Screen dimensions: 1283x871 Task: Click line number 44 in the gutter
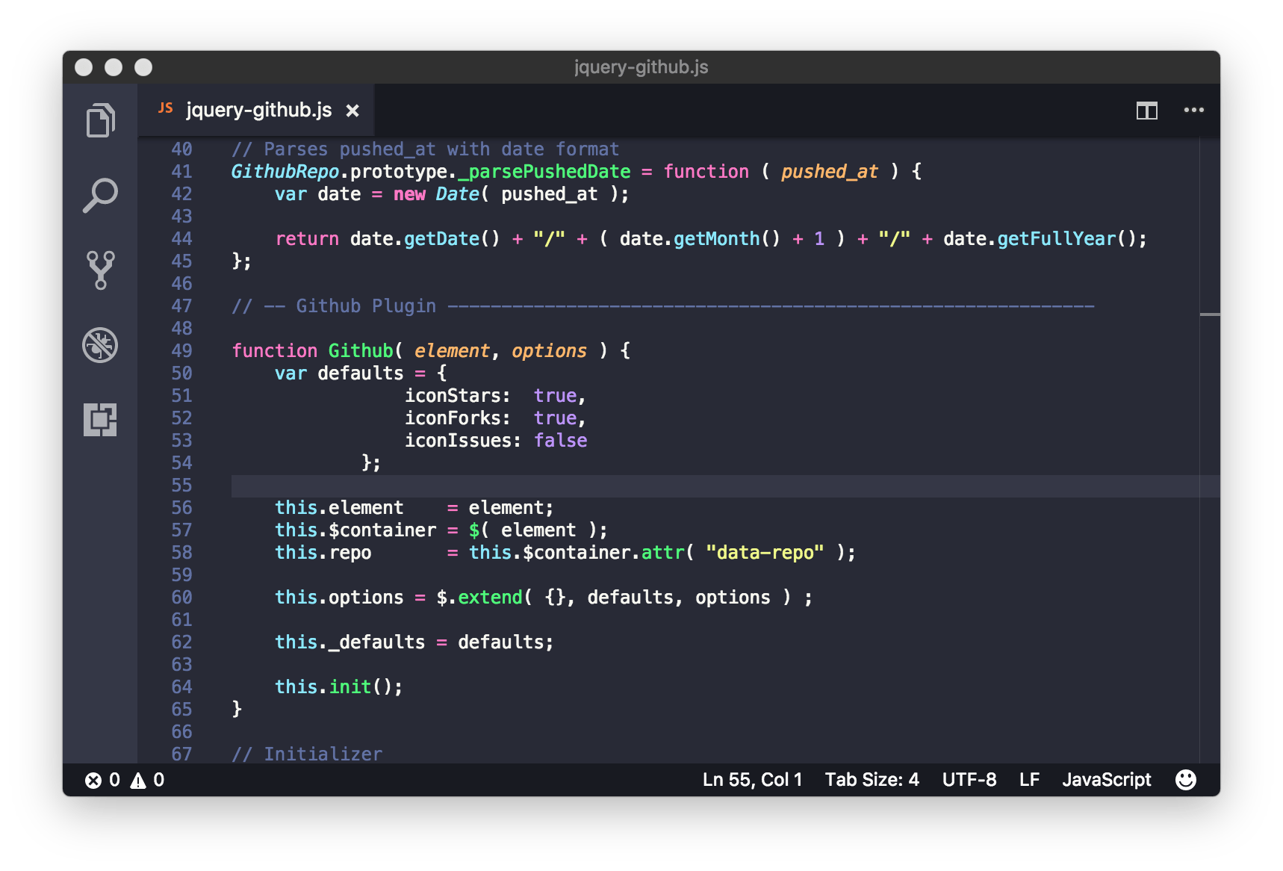point(181,238)
